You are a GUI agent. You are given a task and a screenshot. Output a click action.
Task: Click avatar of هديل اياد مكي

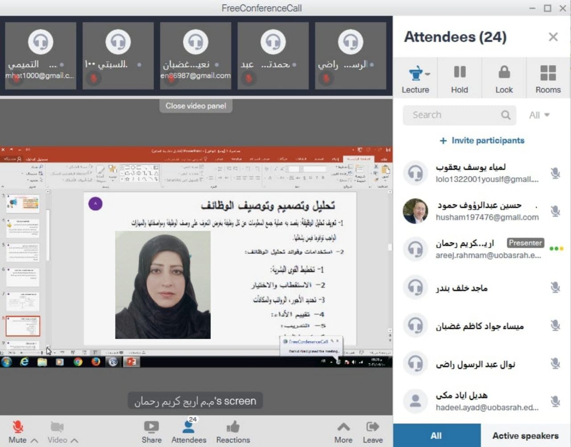415,401
